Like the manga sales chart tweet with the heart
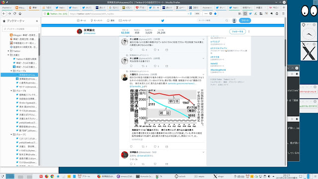Screen dimensions: 318x179 [x=155, y=147]
